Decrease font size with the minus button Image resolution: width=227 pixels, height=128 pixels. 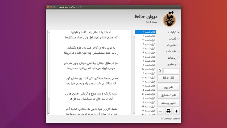(160, 111)
